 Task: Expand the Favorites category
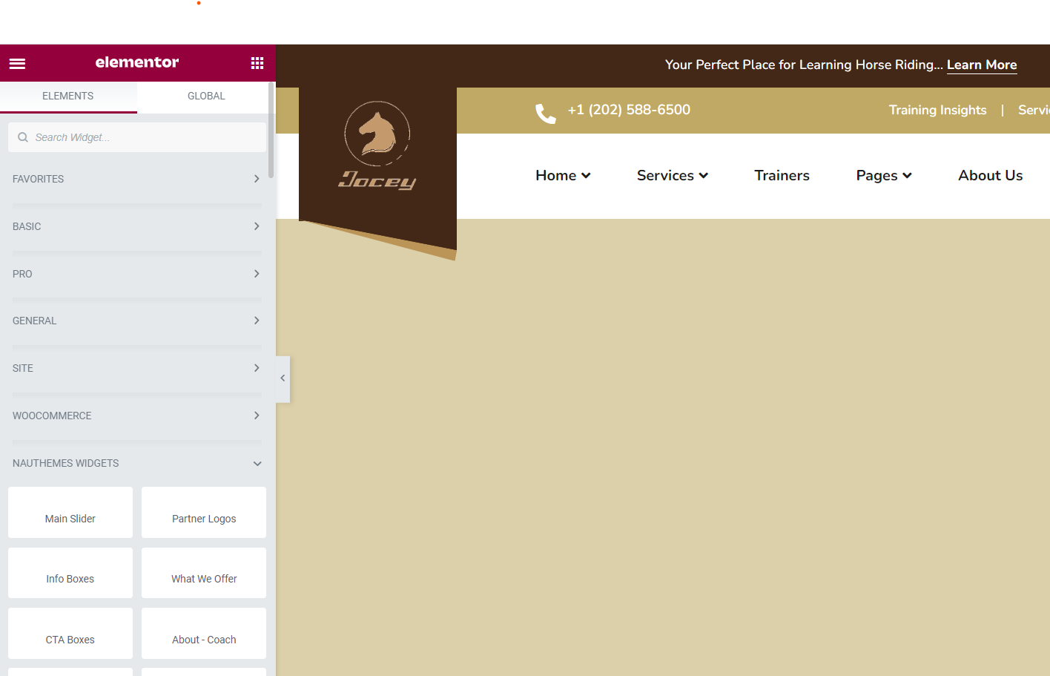point(137,179)
